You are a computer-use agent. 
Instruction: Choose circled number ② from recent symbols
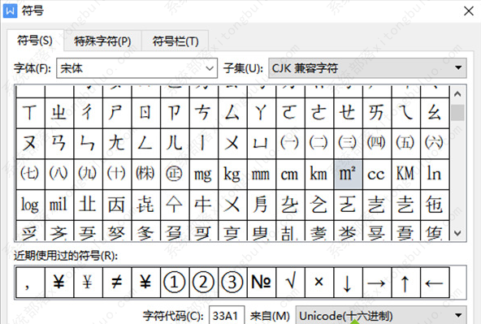[x=204, y=283]
